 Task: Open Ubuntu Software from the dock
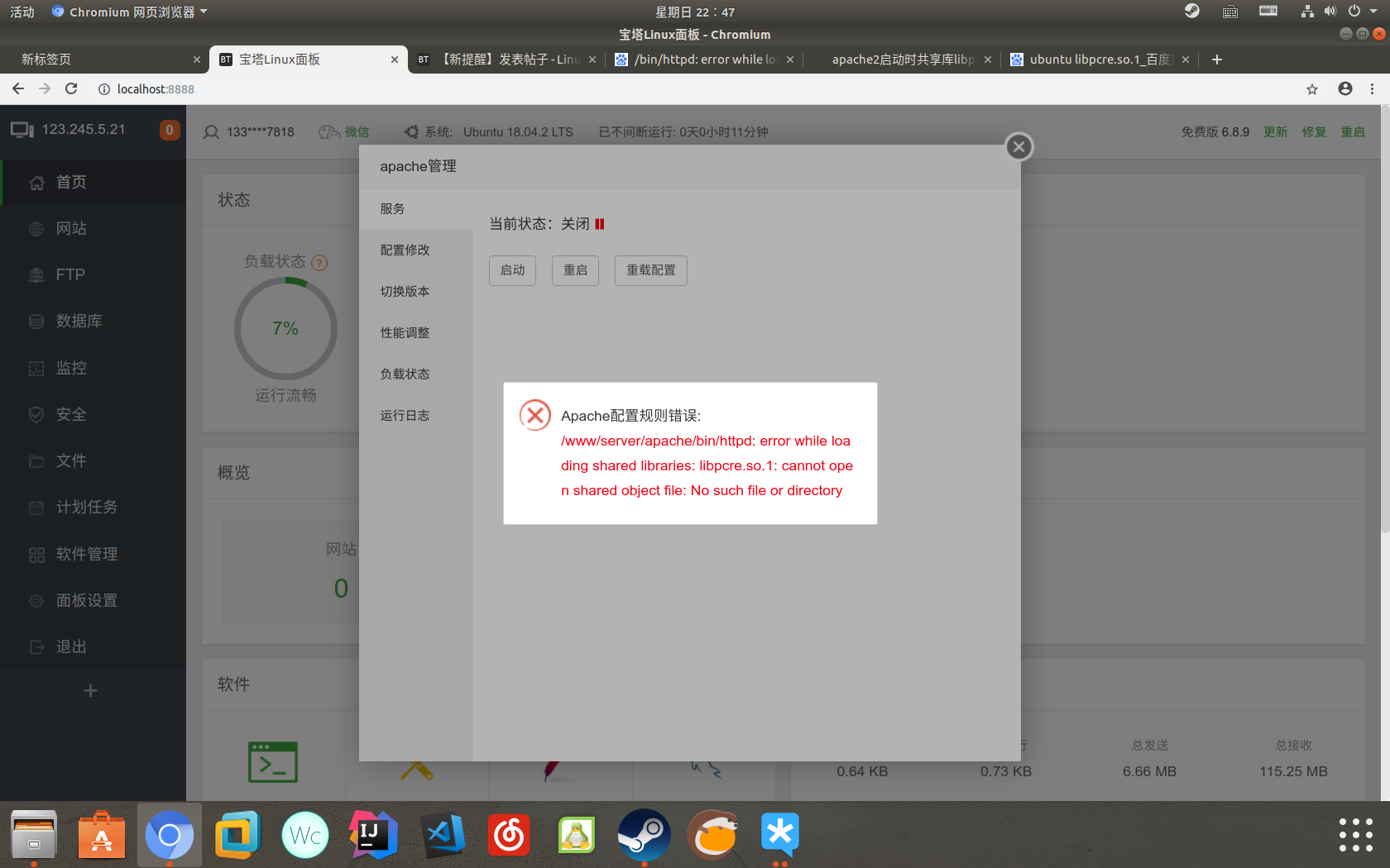(102, 834)
